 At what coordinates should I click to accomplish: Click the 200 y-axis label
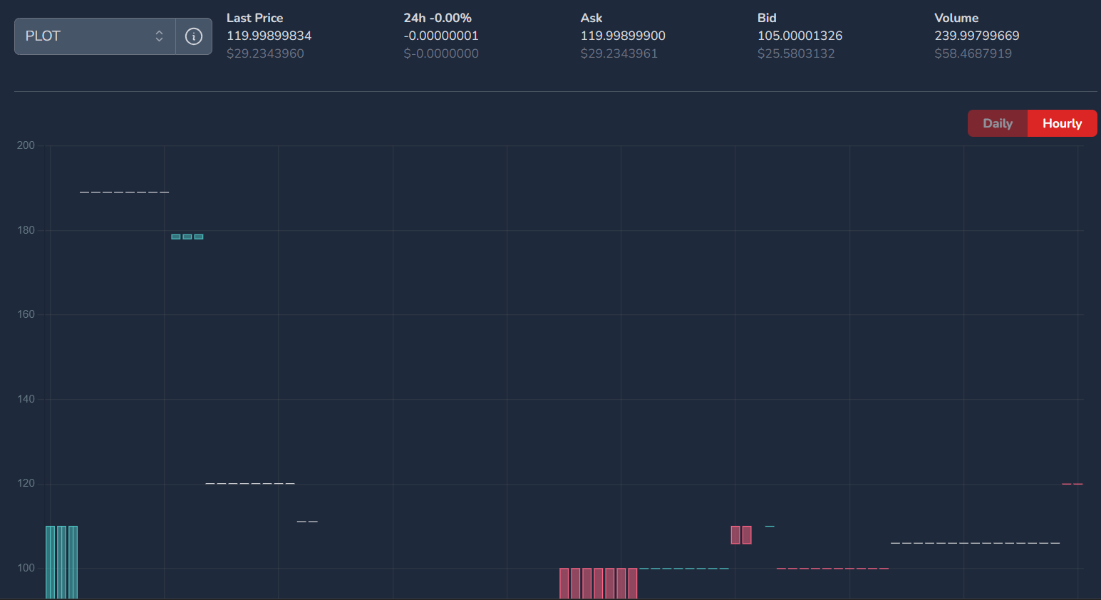(x=26, y=145)
